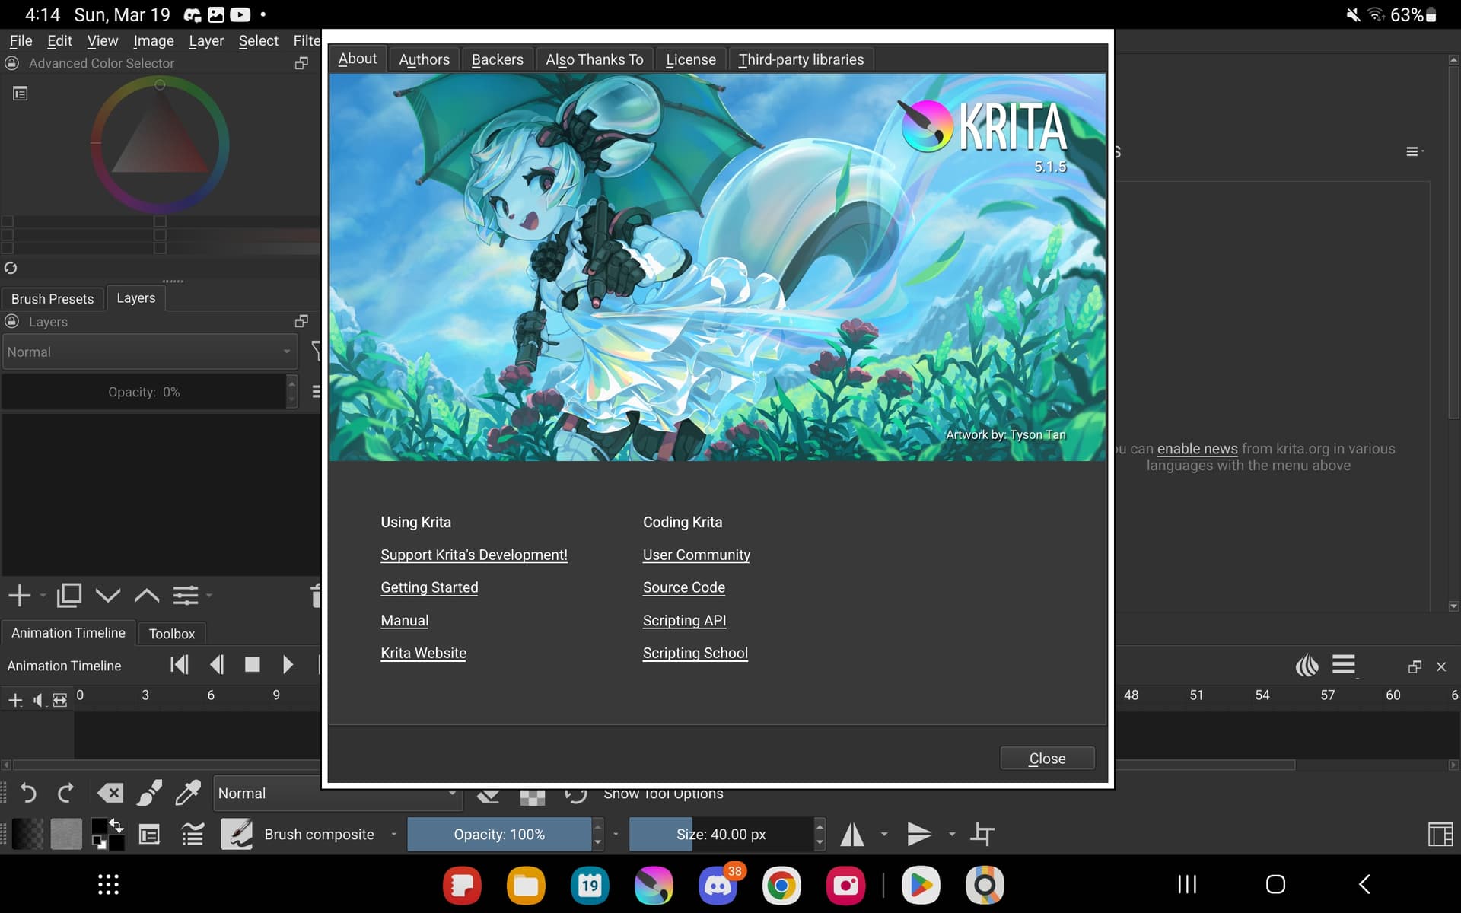The height and width of the screenshot is (913, 1461).
Task: Click the redo arrow icon
Action: pyautogui.click(x=65, y=794)
